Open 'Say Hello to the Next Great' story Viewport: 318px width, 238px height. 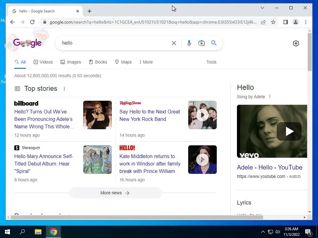click(x=150, y=115)
